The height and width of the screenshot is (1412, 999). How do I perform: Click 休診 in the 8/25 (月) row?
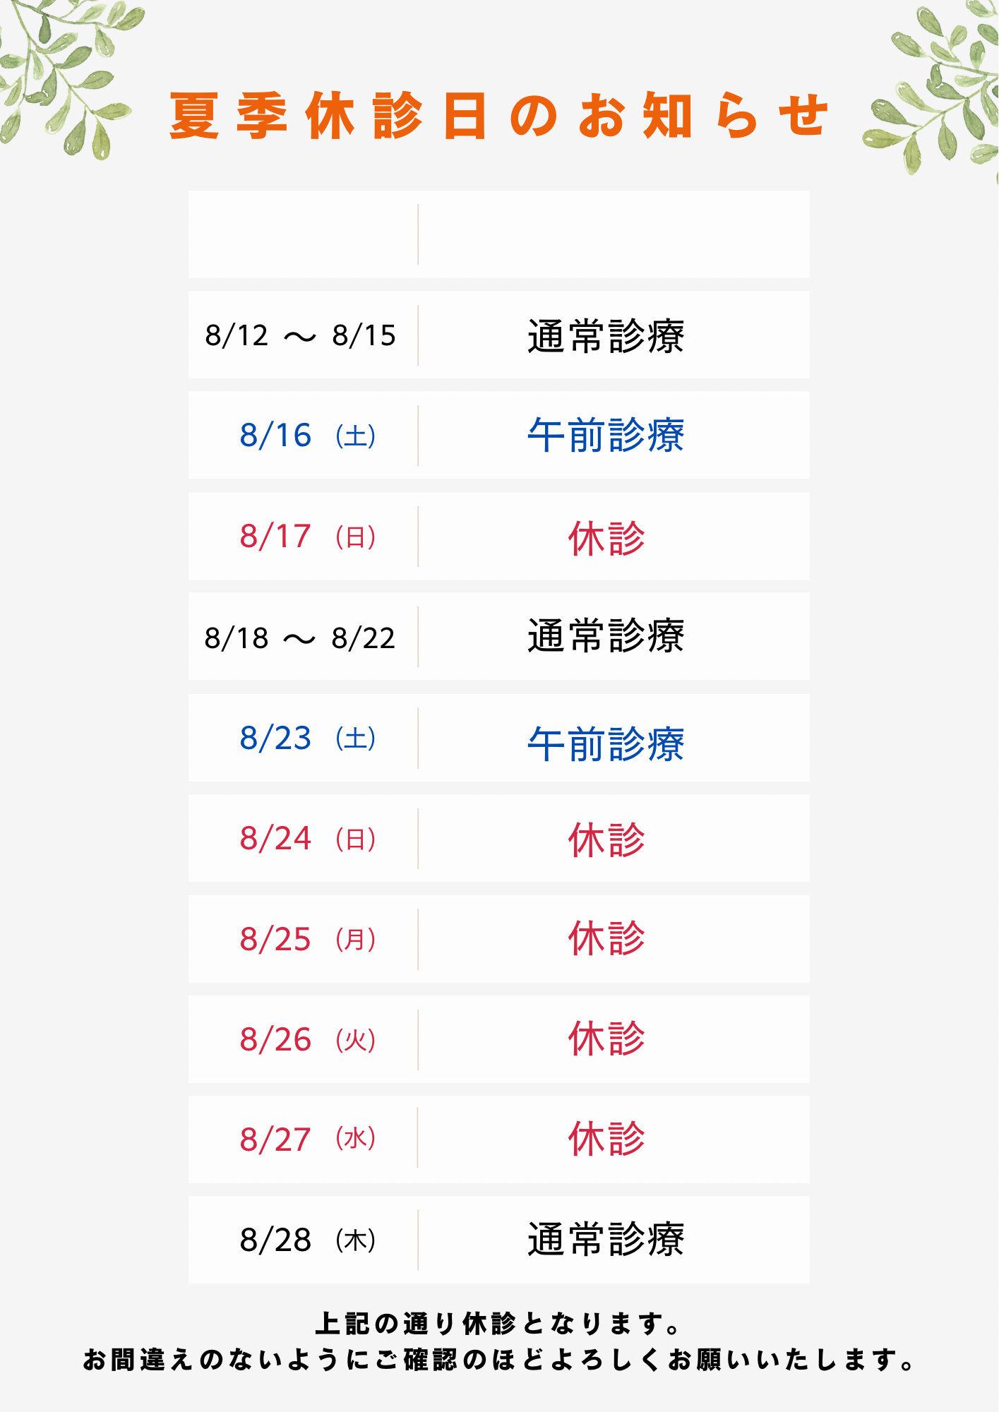[x=606, y=938]
